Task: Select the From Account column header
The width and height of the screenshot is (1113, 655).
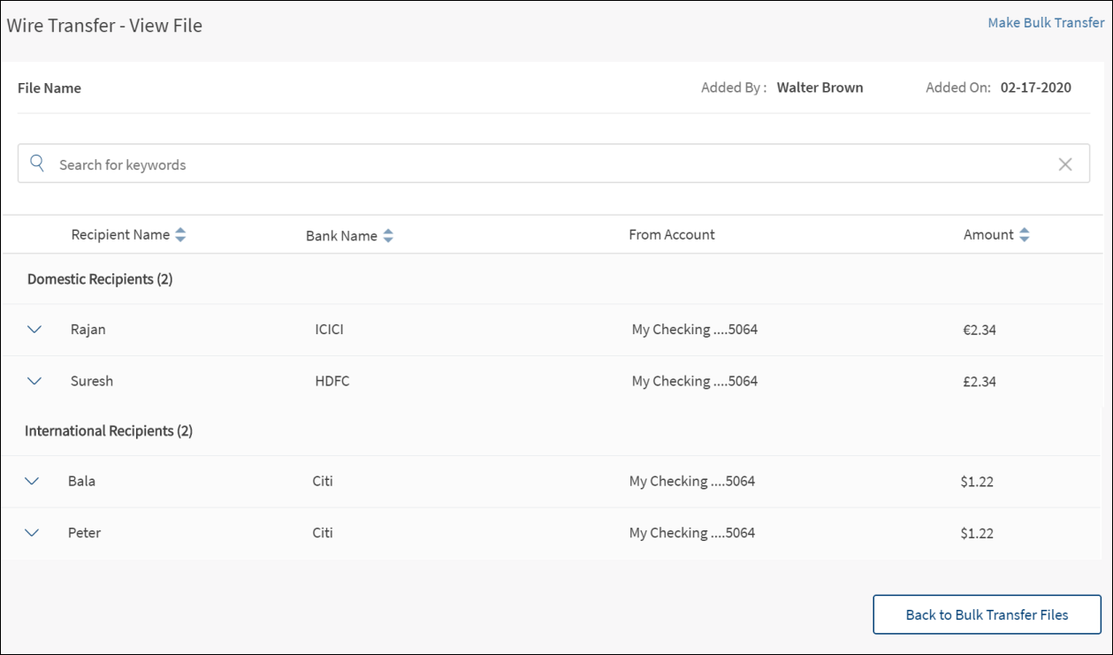Action: pos(672,235)
